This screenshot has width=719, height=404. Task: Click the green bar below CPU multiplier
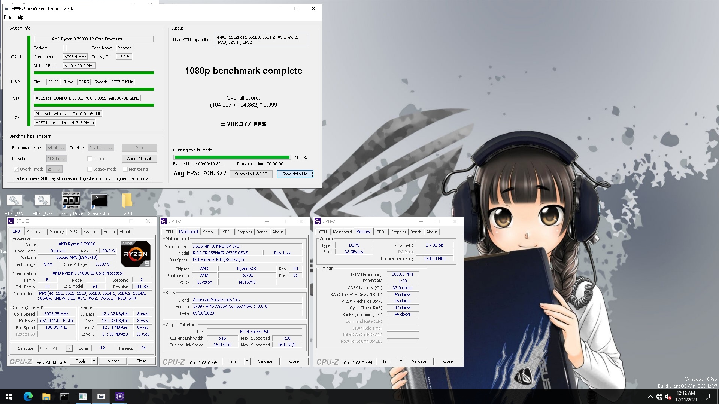tap(94, 73)
